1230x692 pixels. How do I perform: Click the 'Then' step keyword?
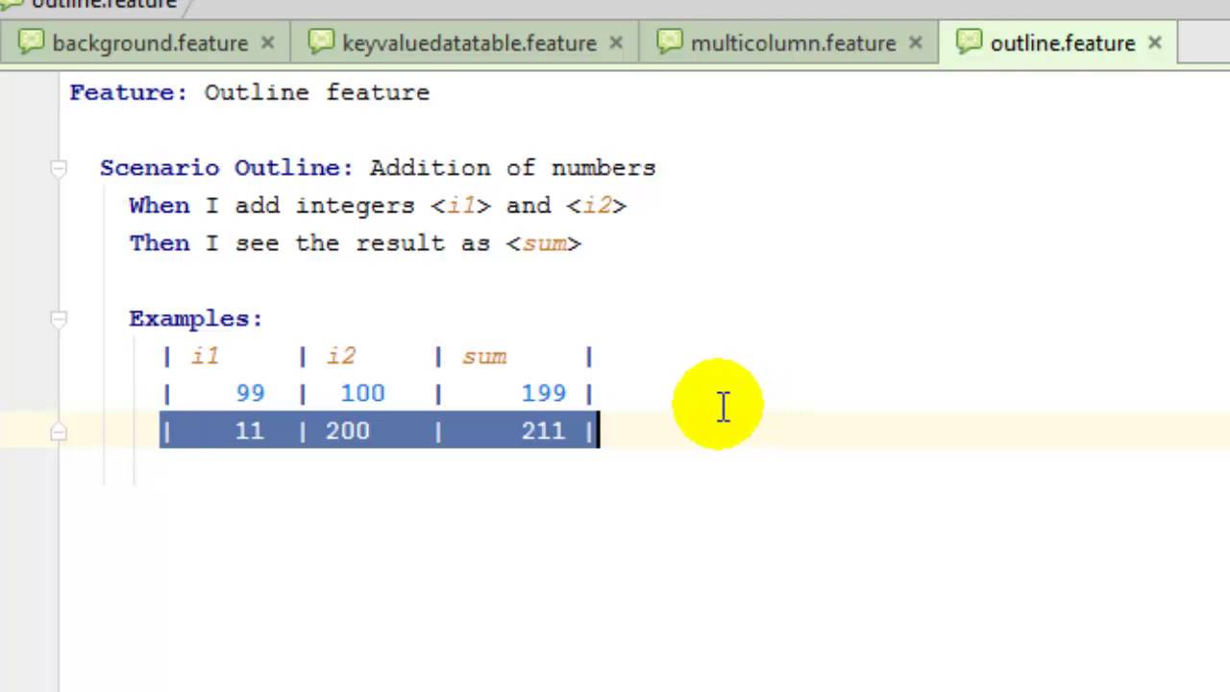point(160,243)
